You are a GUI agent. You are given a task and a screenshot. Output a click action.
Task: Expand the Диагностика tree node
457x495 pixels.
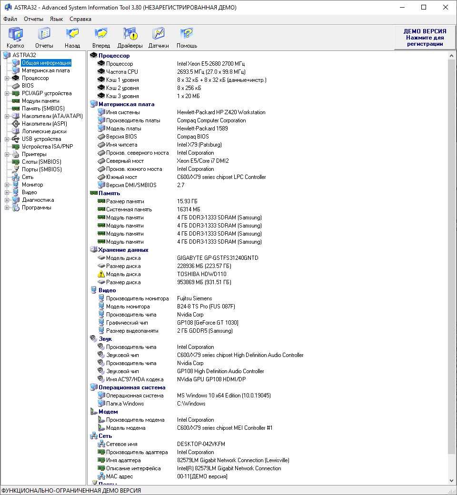pyautogui.click(x=7, y=200)
